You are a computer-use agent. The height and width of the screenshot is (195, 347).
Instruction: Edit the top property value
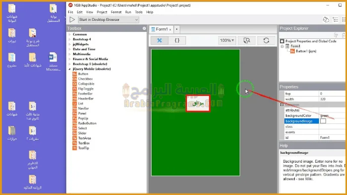[333, 94]
